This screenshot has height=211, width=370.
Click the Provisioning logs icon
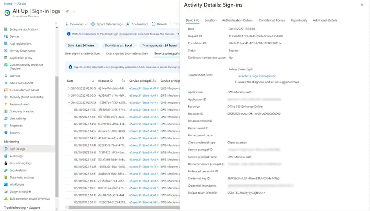6,163
